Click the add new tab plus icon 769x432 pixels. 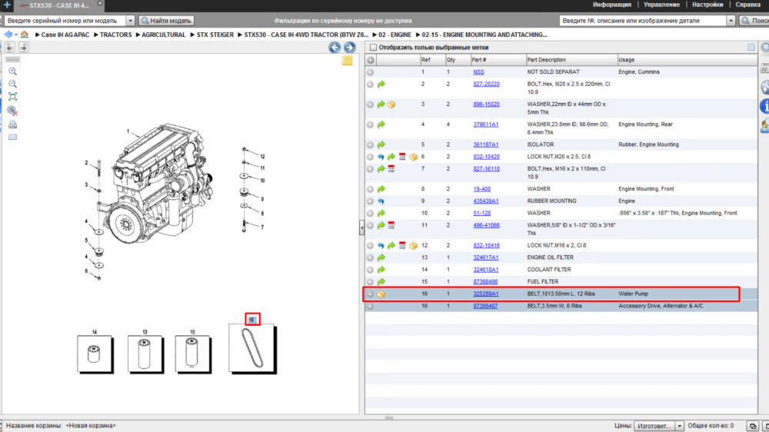point(7,5)
